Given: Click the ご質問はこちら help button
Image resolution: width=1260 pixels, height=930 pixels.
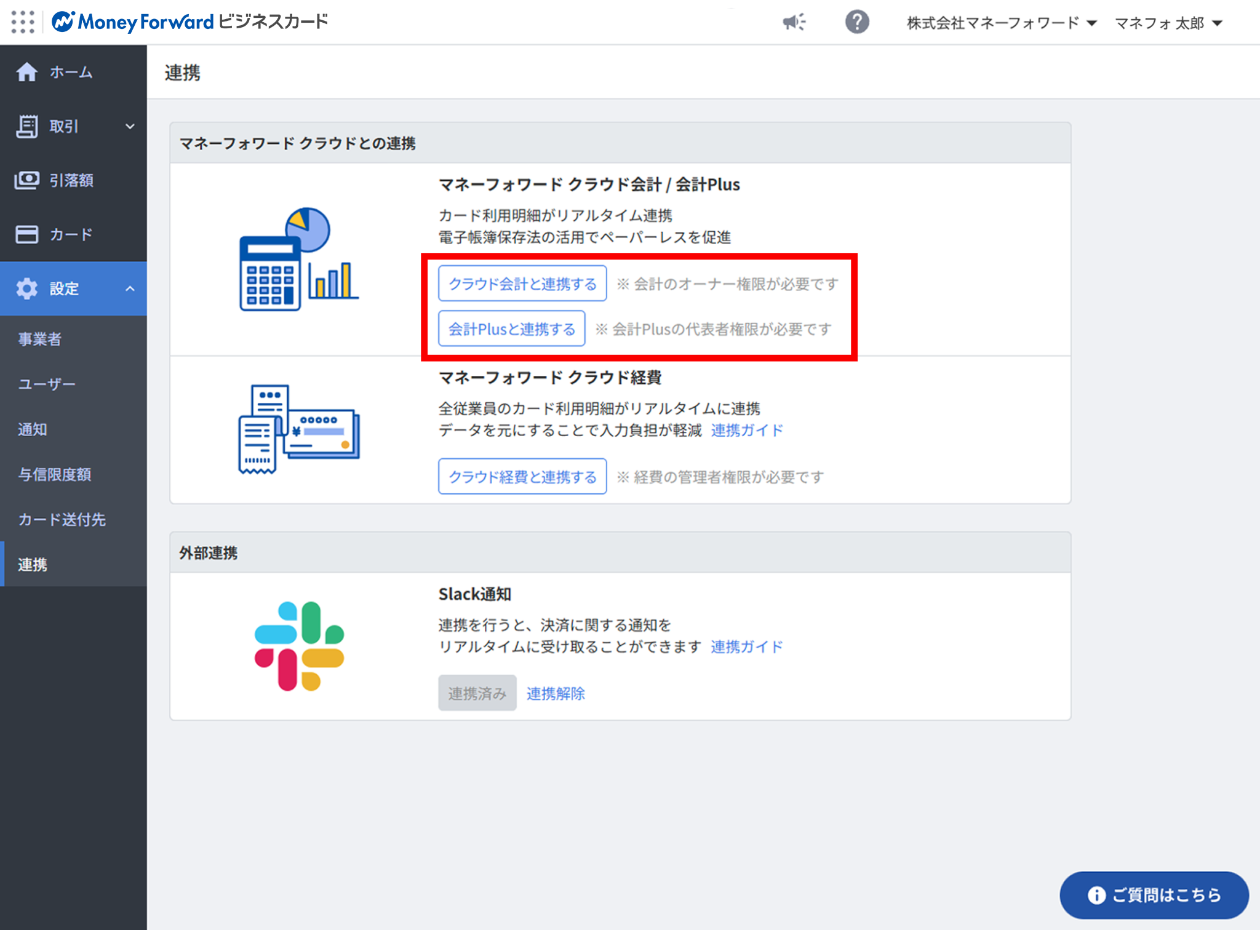Looking at the screenshot, I should [1154, 895].
